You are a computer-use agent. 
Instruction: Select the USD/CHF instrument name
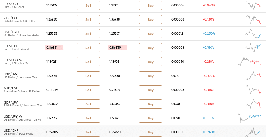pos(11,131)
